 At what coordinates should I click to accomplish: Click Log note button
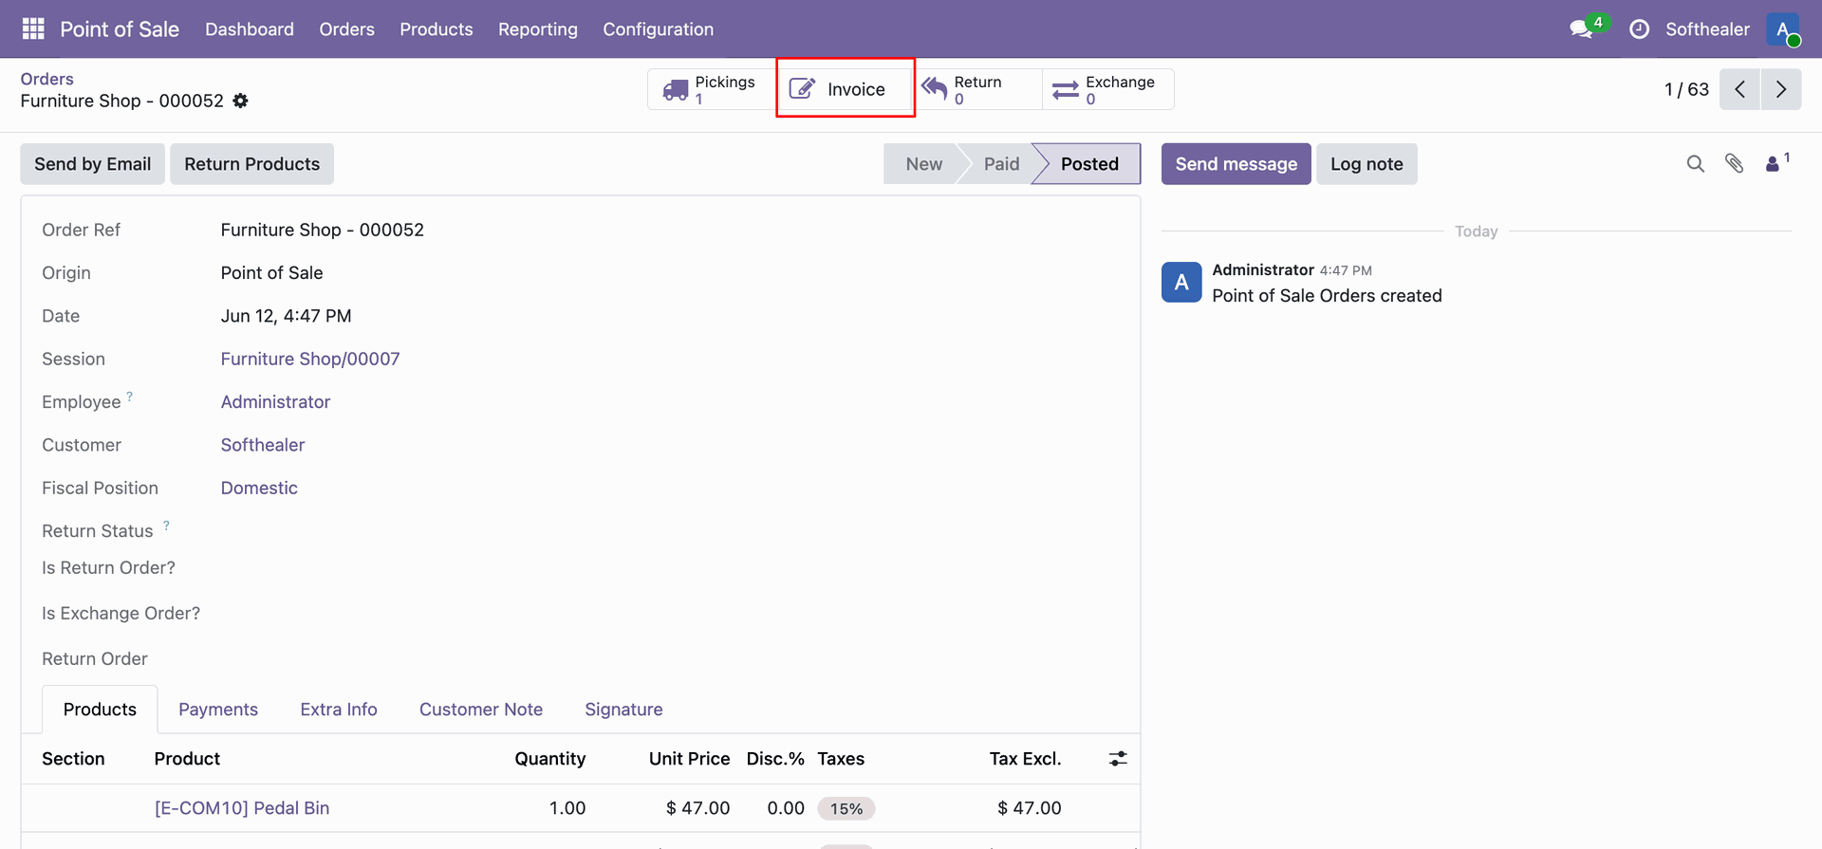coord(1366,164)
